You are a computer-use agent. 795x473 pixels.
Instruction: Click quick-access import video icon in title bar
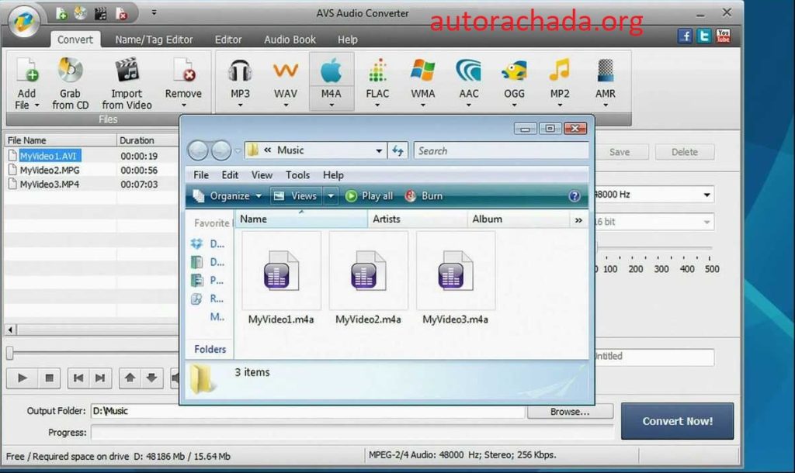pos(101,14)
